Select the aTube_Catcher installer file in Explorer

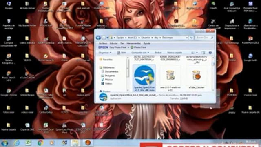coord(197,78)
